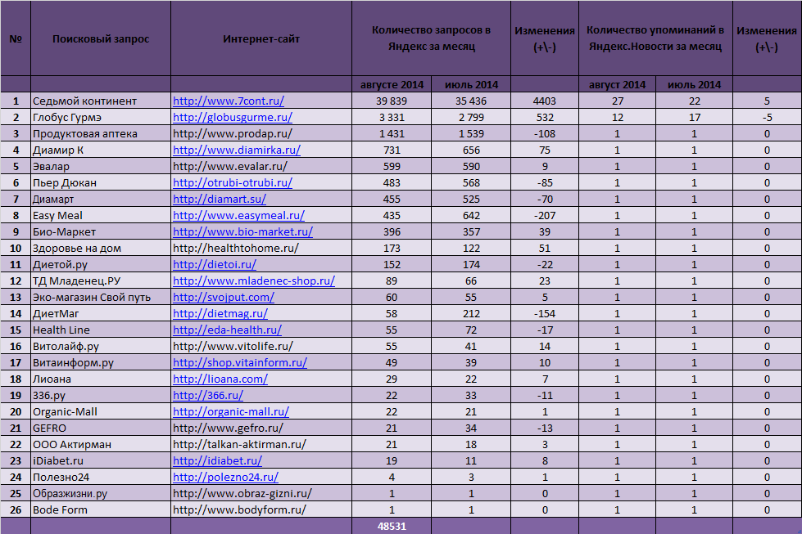The width and height of the screenshot is (802, 534).
Task: Open the http://dietmag.ru/ link
Action: pos(220,313)
